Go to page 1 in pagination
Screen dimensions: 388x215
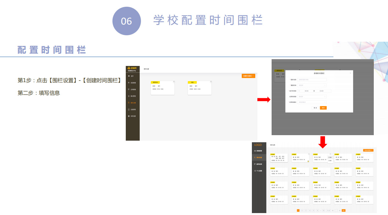click(298, 210)
